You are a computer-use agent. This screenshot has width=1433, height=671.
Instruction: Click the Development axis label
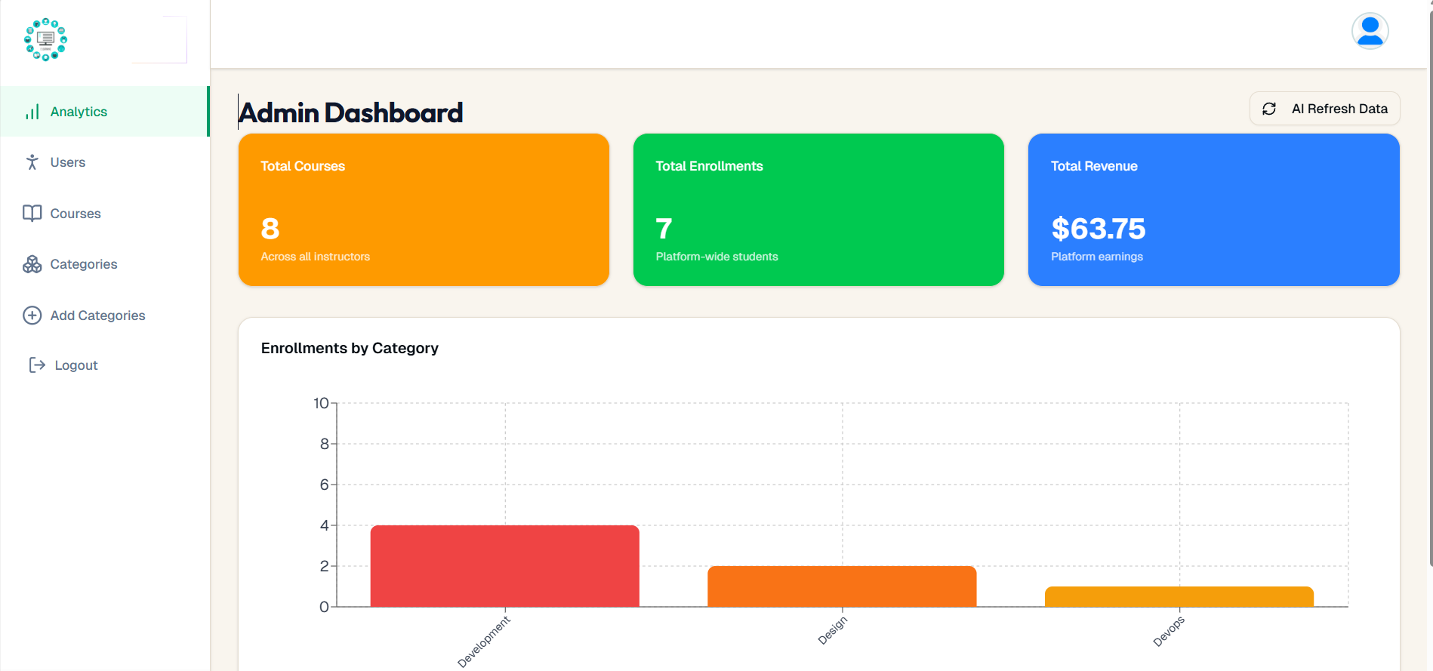coord(484,642)
